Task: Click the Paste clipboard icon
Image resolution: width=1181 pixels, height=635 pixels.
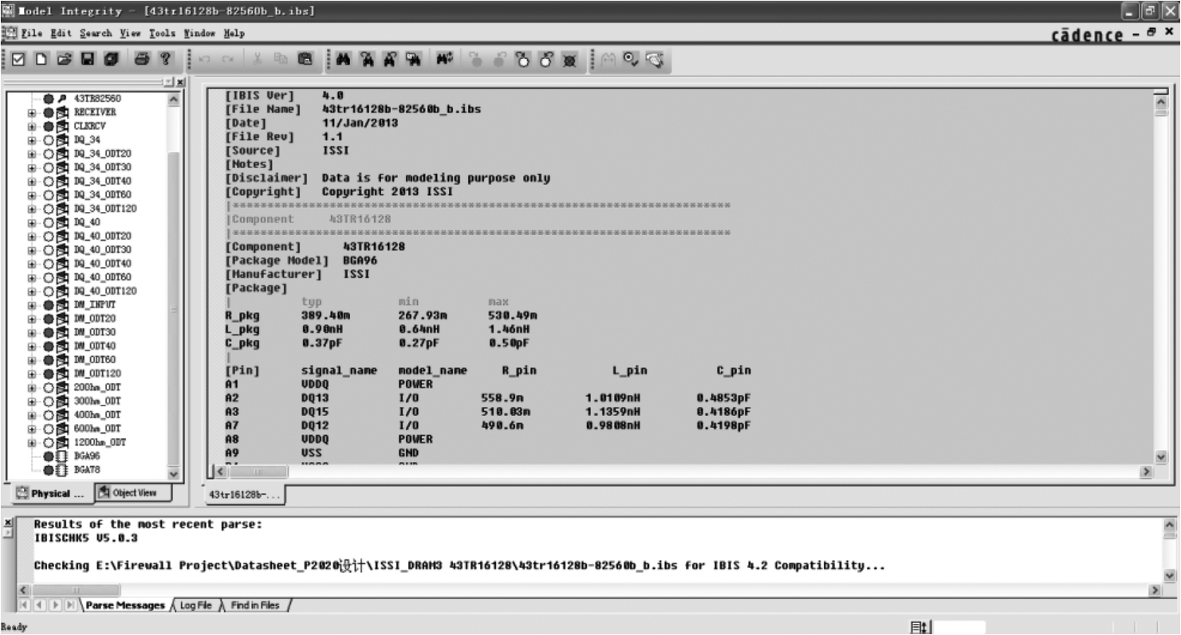Action: coord(304,60)
